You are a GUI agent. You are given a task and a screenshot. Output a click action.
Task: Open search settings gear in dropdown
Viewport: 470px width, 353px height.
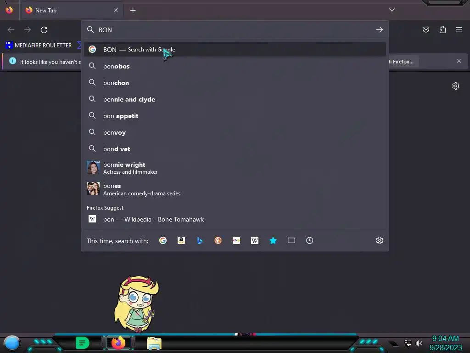tap(380, 240)
